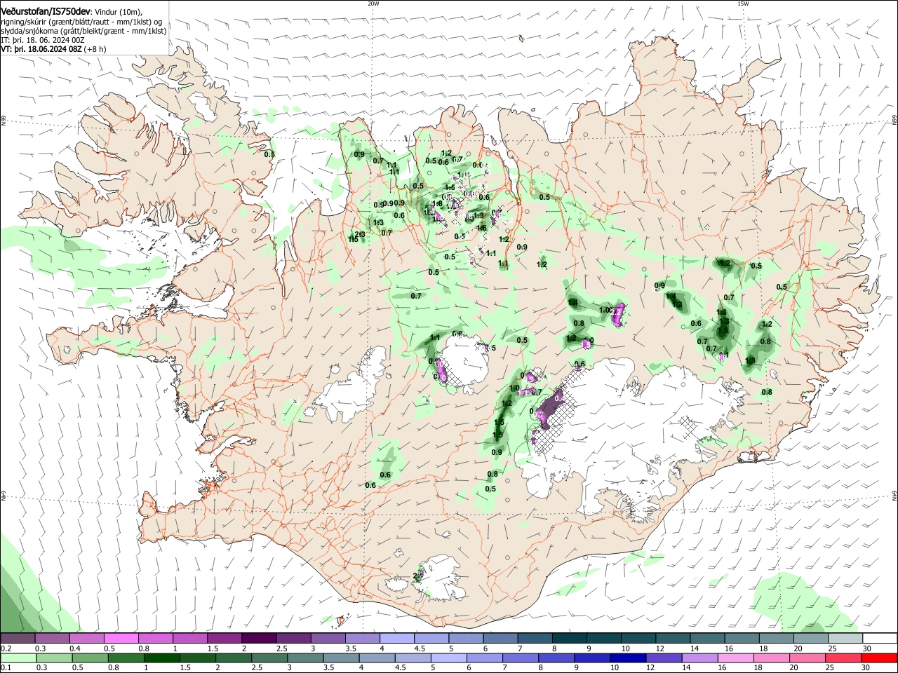Select the VT: þri. 18.06.2024 08Z valid time
This screenshot has height=673, width=898.
point(41,49)
